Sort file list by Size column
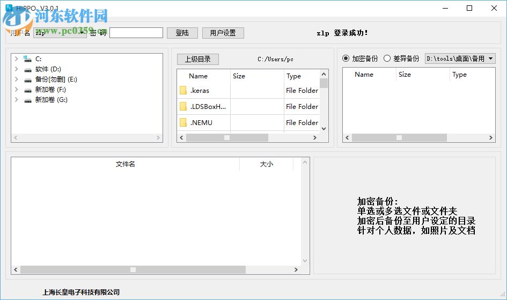The image size is (507, 300). (239, 76)
